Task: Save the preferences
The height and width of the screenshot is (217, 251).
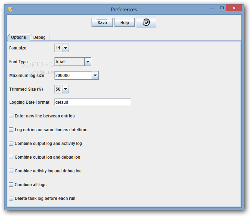Action: click(102, 22)
